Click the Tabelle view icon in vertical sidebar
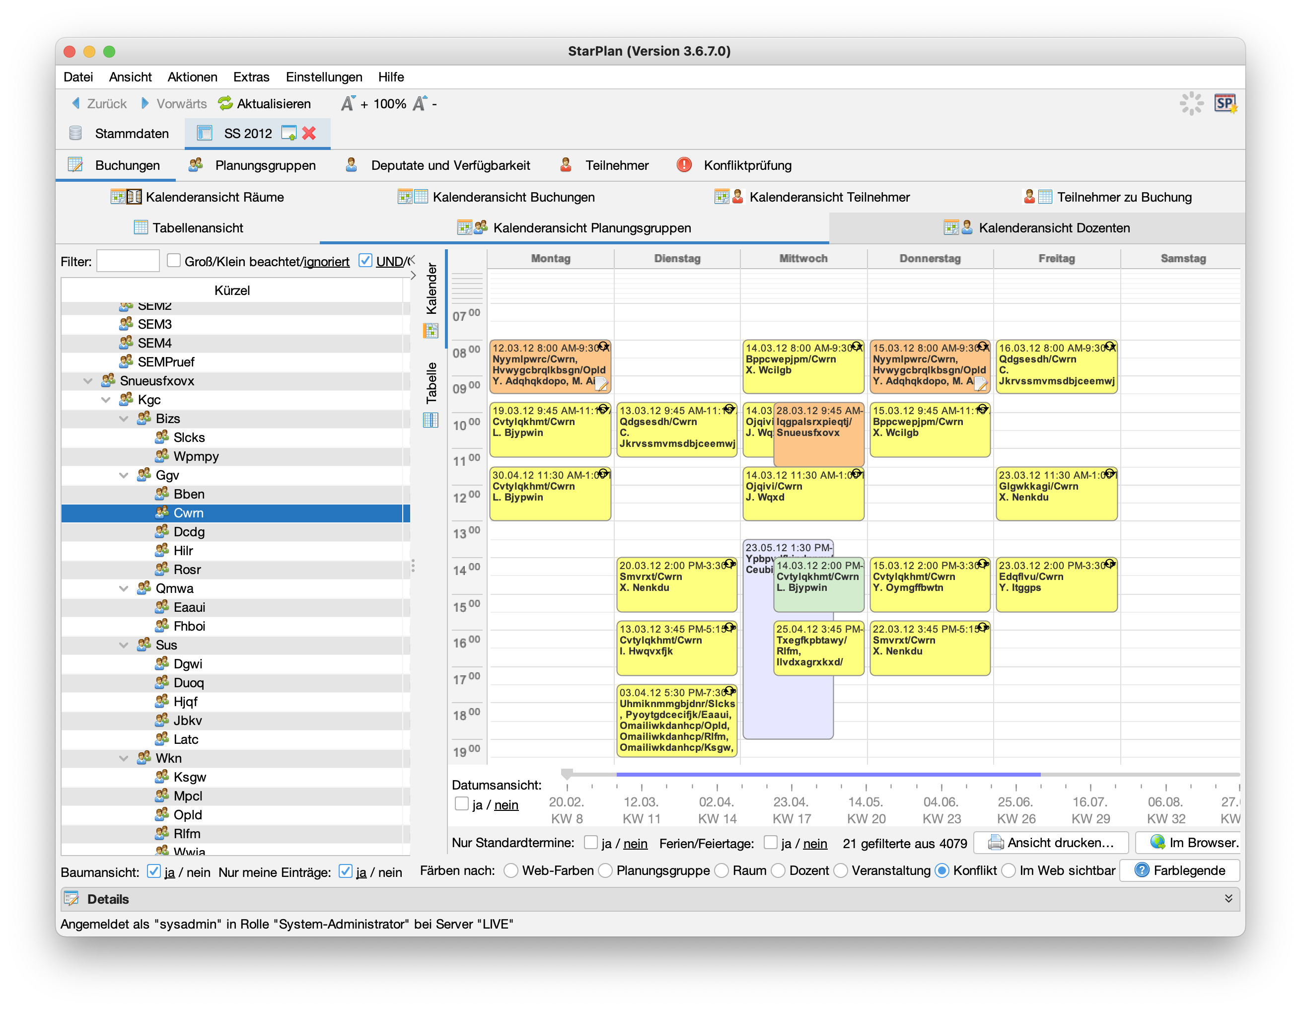The width and height of the screenshot is (1301, 1010). point(431,421)
